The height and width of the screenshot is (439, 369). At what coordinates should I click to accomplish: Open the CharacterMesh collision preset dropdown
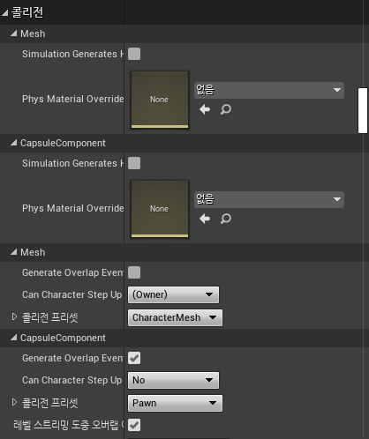(175, 317)
